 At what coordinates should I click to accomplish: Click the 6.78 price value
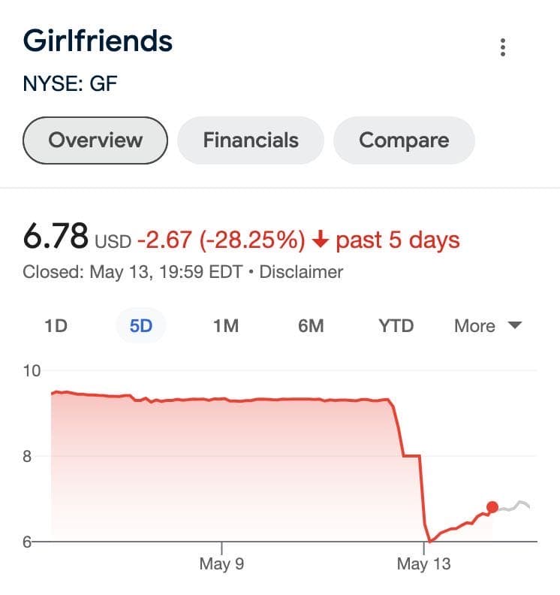point(56,239)
